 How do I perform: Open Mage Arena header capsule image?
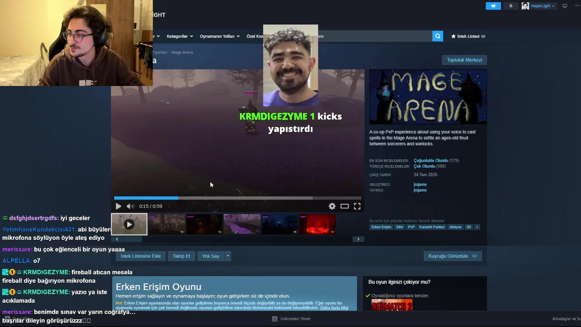428,97
